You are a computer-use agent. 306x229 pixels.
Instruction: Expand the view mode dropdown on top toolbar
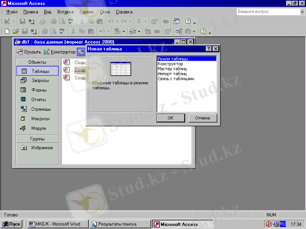14,21
